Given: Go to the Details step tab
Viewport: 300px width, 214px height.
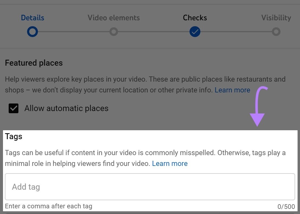Looking at the screenshot, I should pyautogui.click(x=32, y=18).
